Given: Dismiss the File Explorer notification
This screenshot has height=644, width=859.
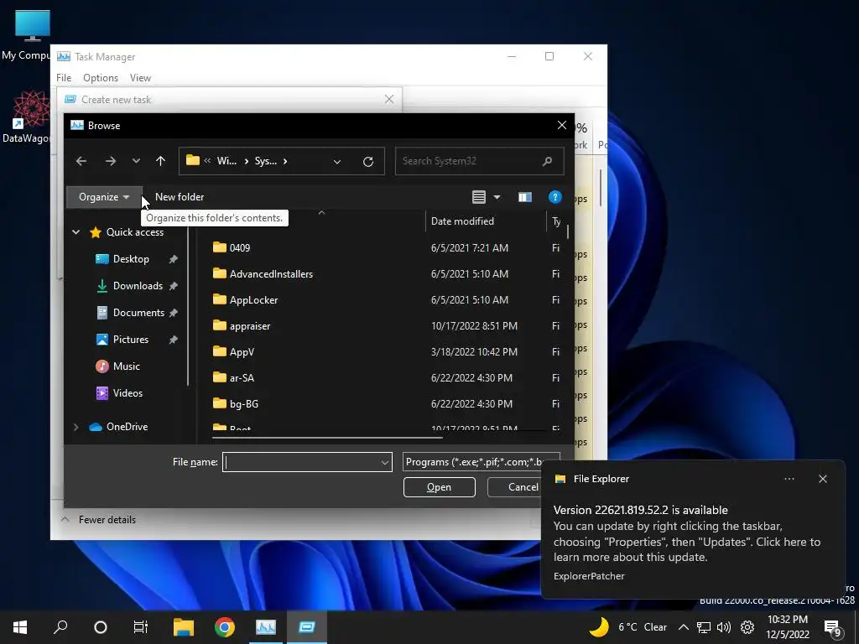Looking at the screenshot, I should click(x=823, y=479).
